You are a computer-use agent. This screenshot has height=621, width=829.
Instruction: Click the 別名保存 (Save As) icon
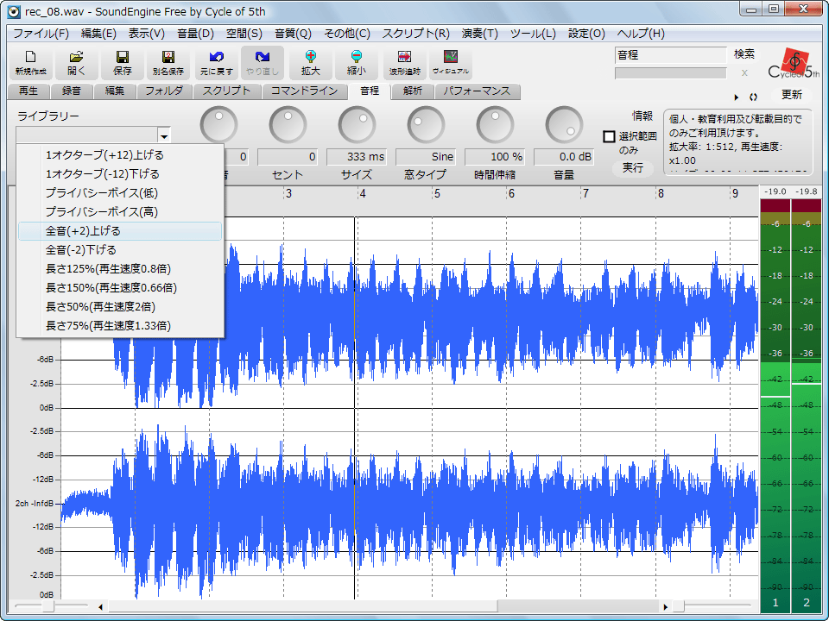(168, 63)
